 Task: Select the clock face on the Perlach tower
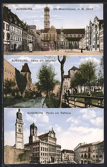pos(20,130)
